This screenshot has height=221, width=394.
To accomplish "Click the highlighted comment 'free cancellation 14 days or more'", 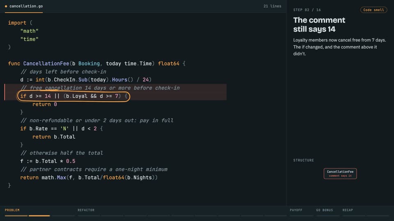I will click(100, 88).
